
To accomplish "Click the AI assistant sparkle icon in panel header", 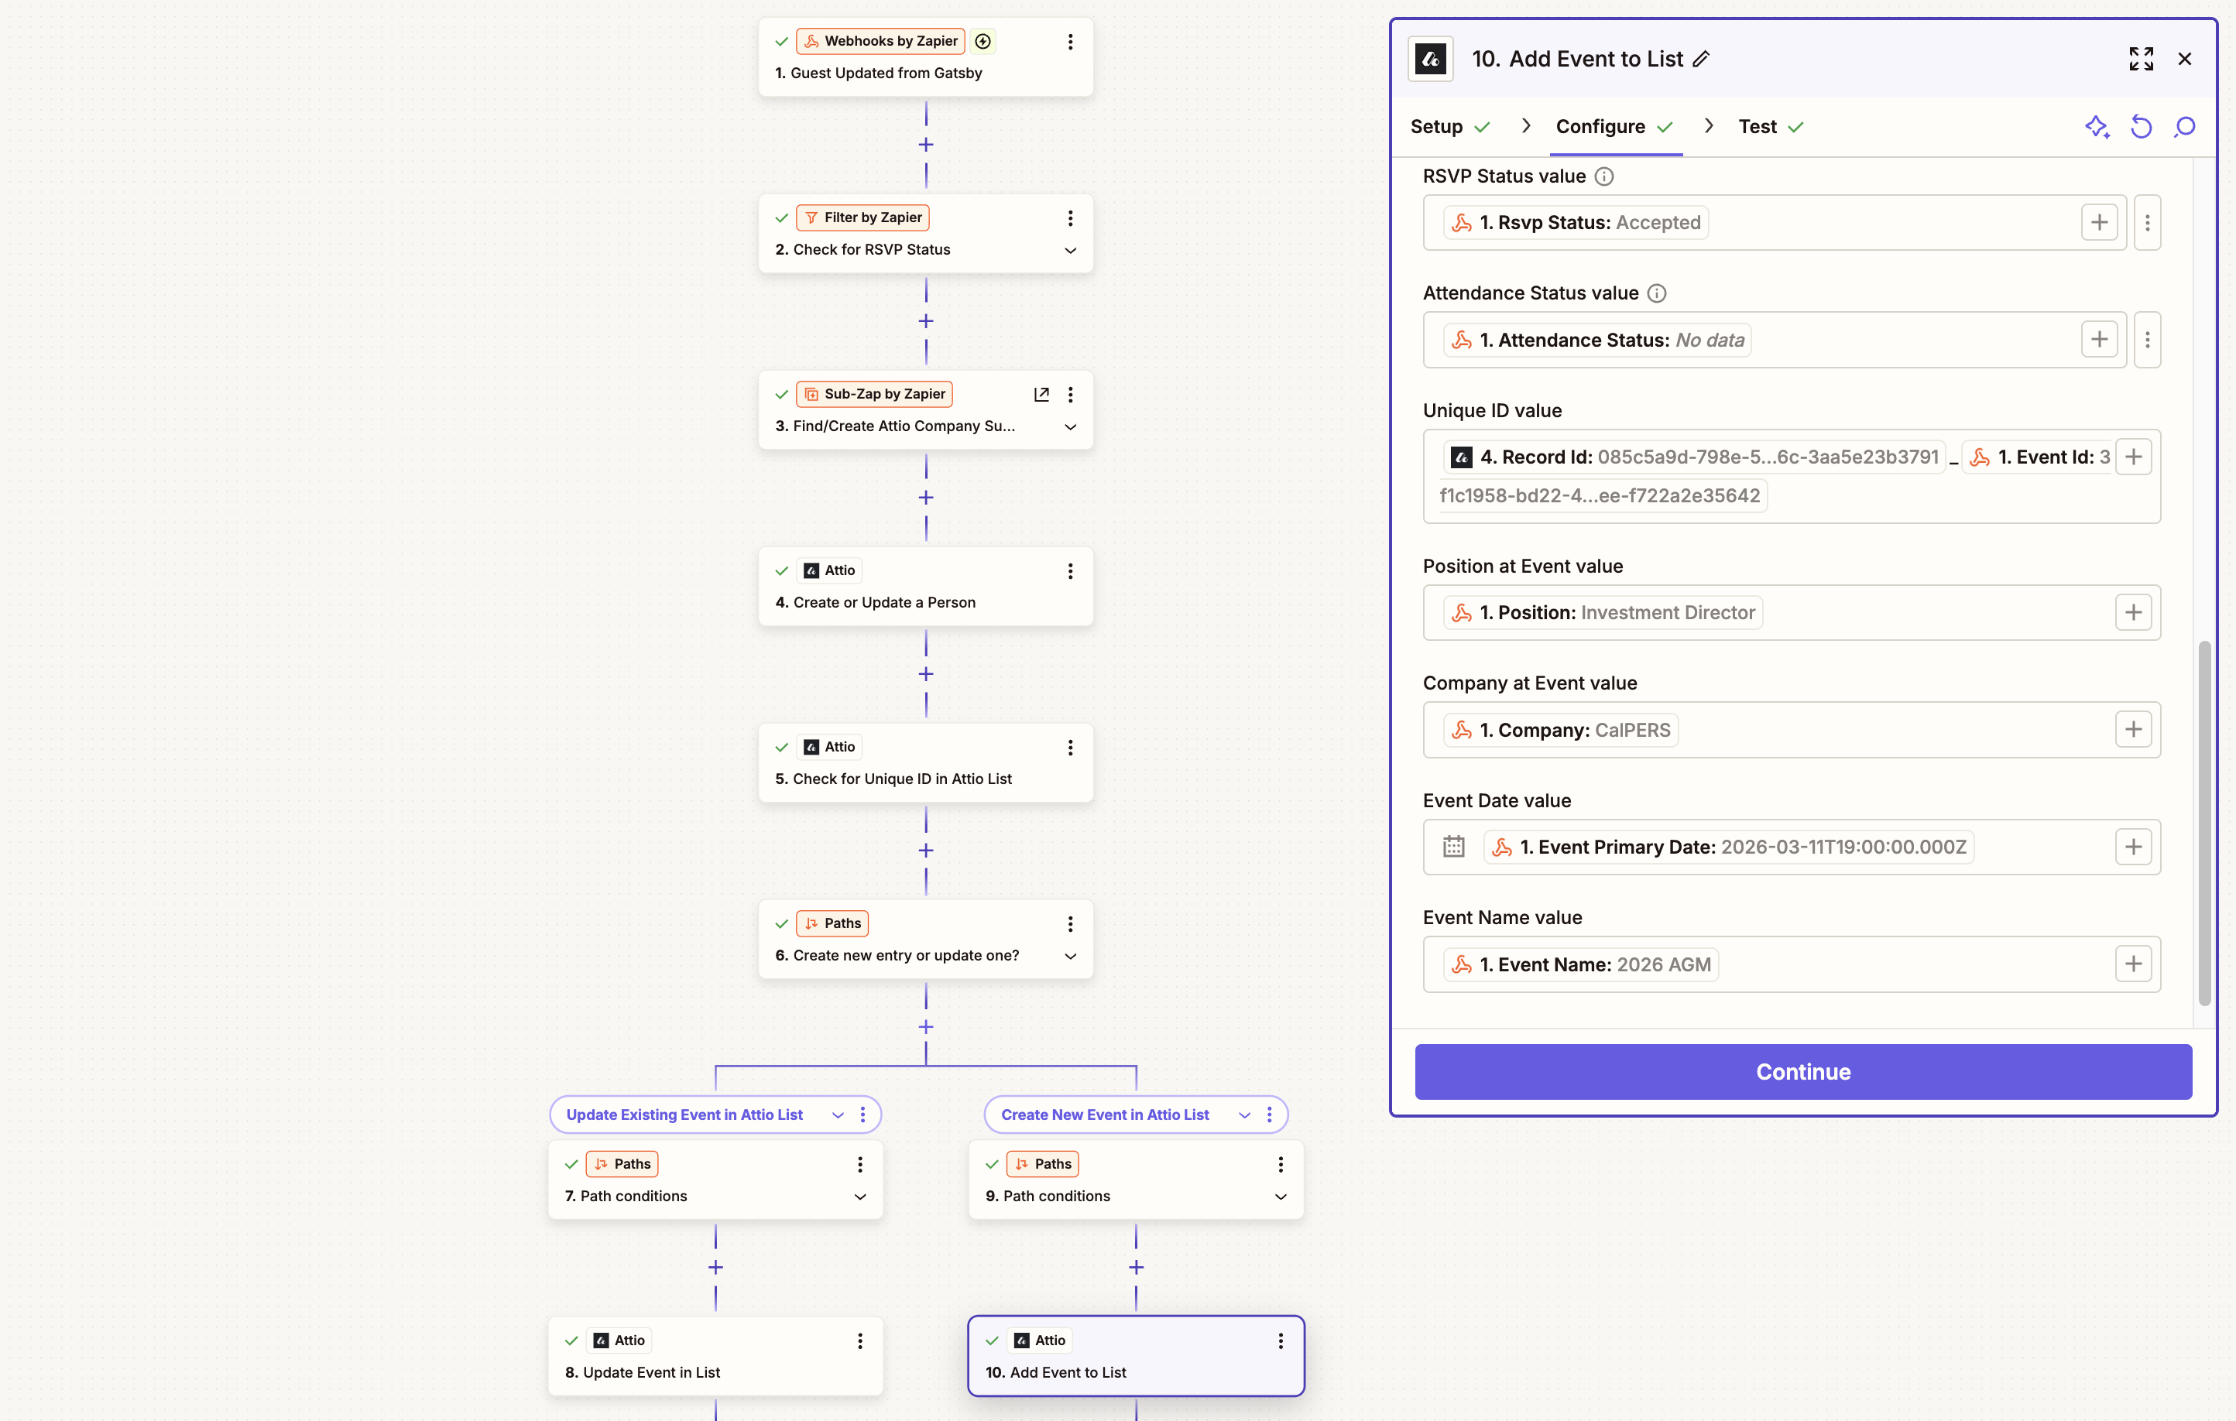I will coord(2097,127).
